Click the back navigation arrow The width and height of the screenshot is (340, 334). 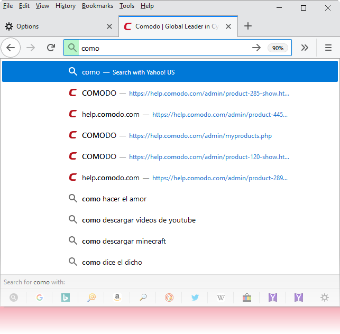11,48
